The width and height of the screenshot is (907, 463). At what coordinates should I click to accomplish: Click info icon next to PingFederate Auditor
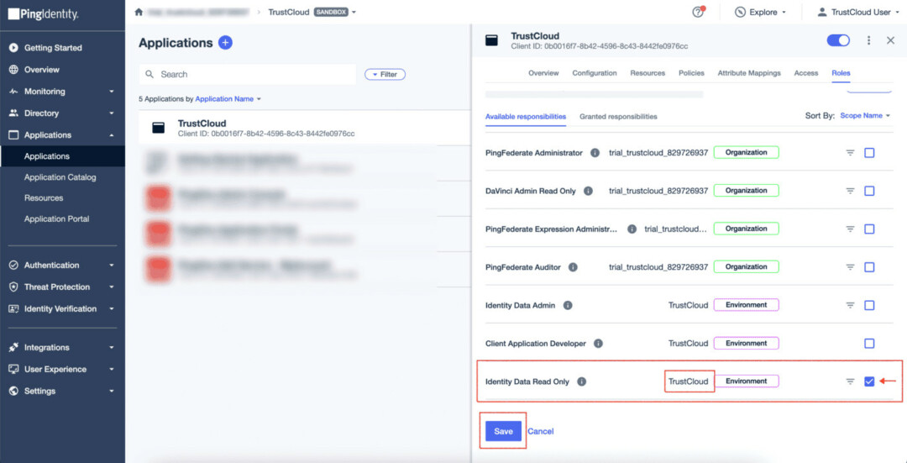(x=574, y=267)
